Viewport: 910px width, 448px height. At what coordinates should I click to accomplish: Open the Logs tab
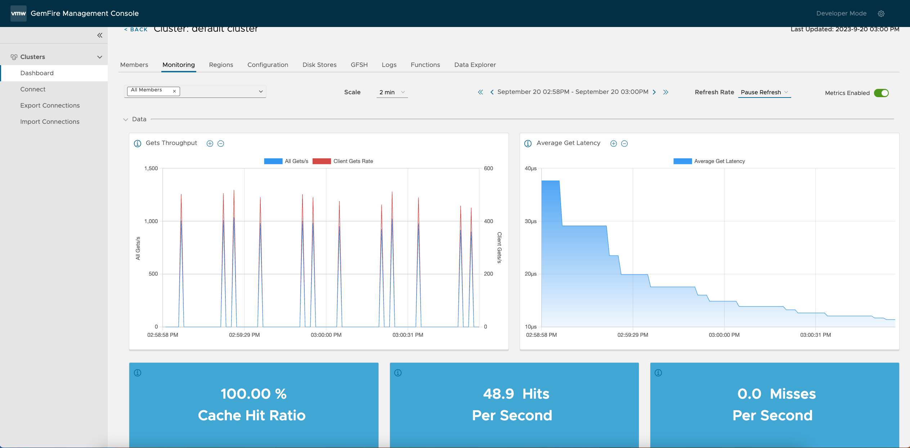point(389,65)
